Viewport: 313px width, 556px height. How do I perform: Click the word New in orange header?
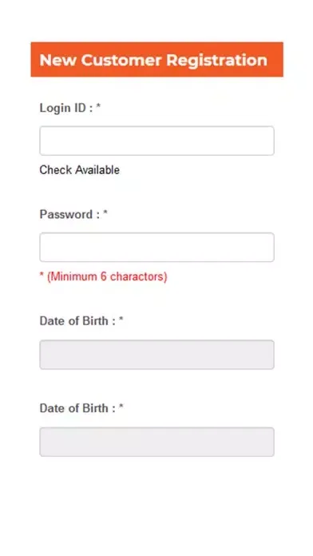[x=57, y=60]
